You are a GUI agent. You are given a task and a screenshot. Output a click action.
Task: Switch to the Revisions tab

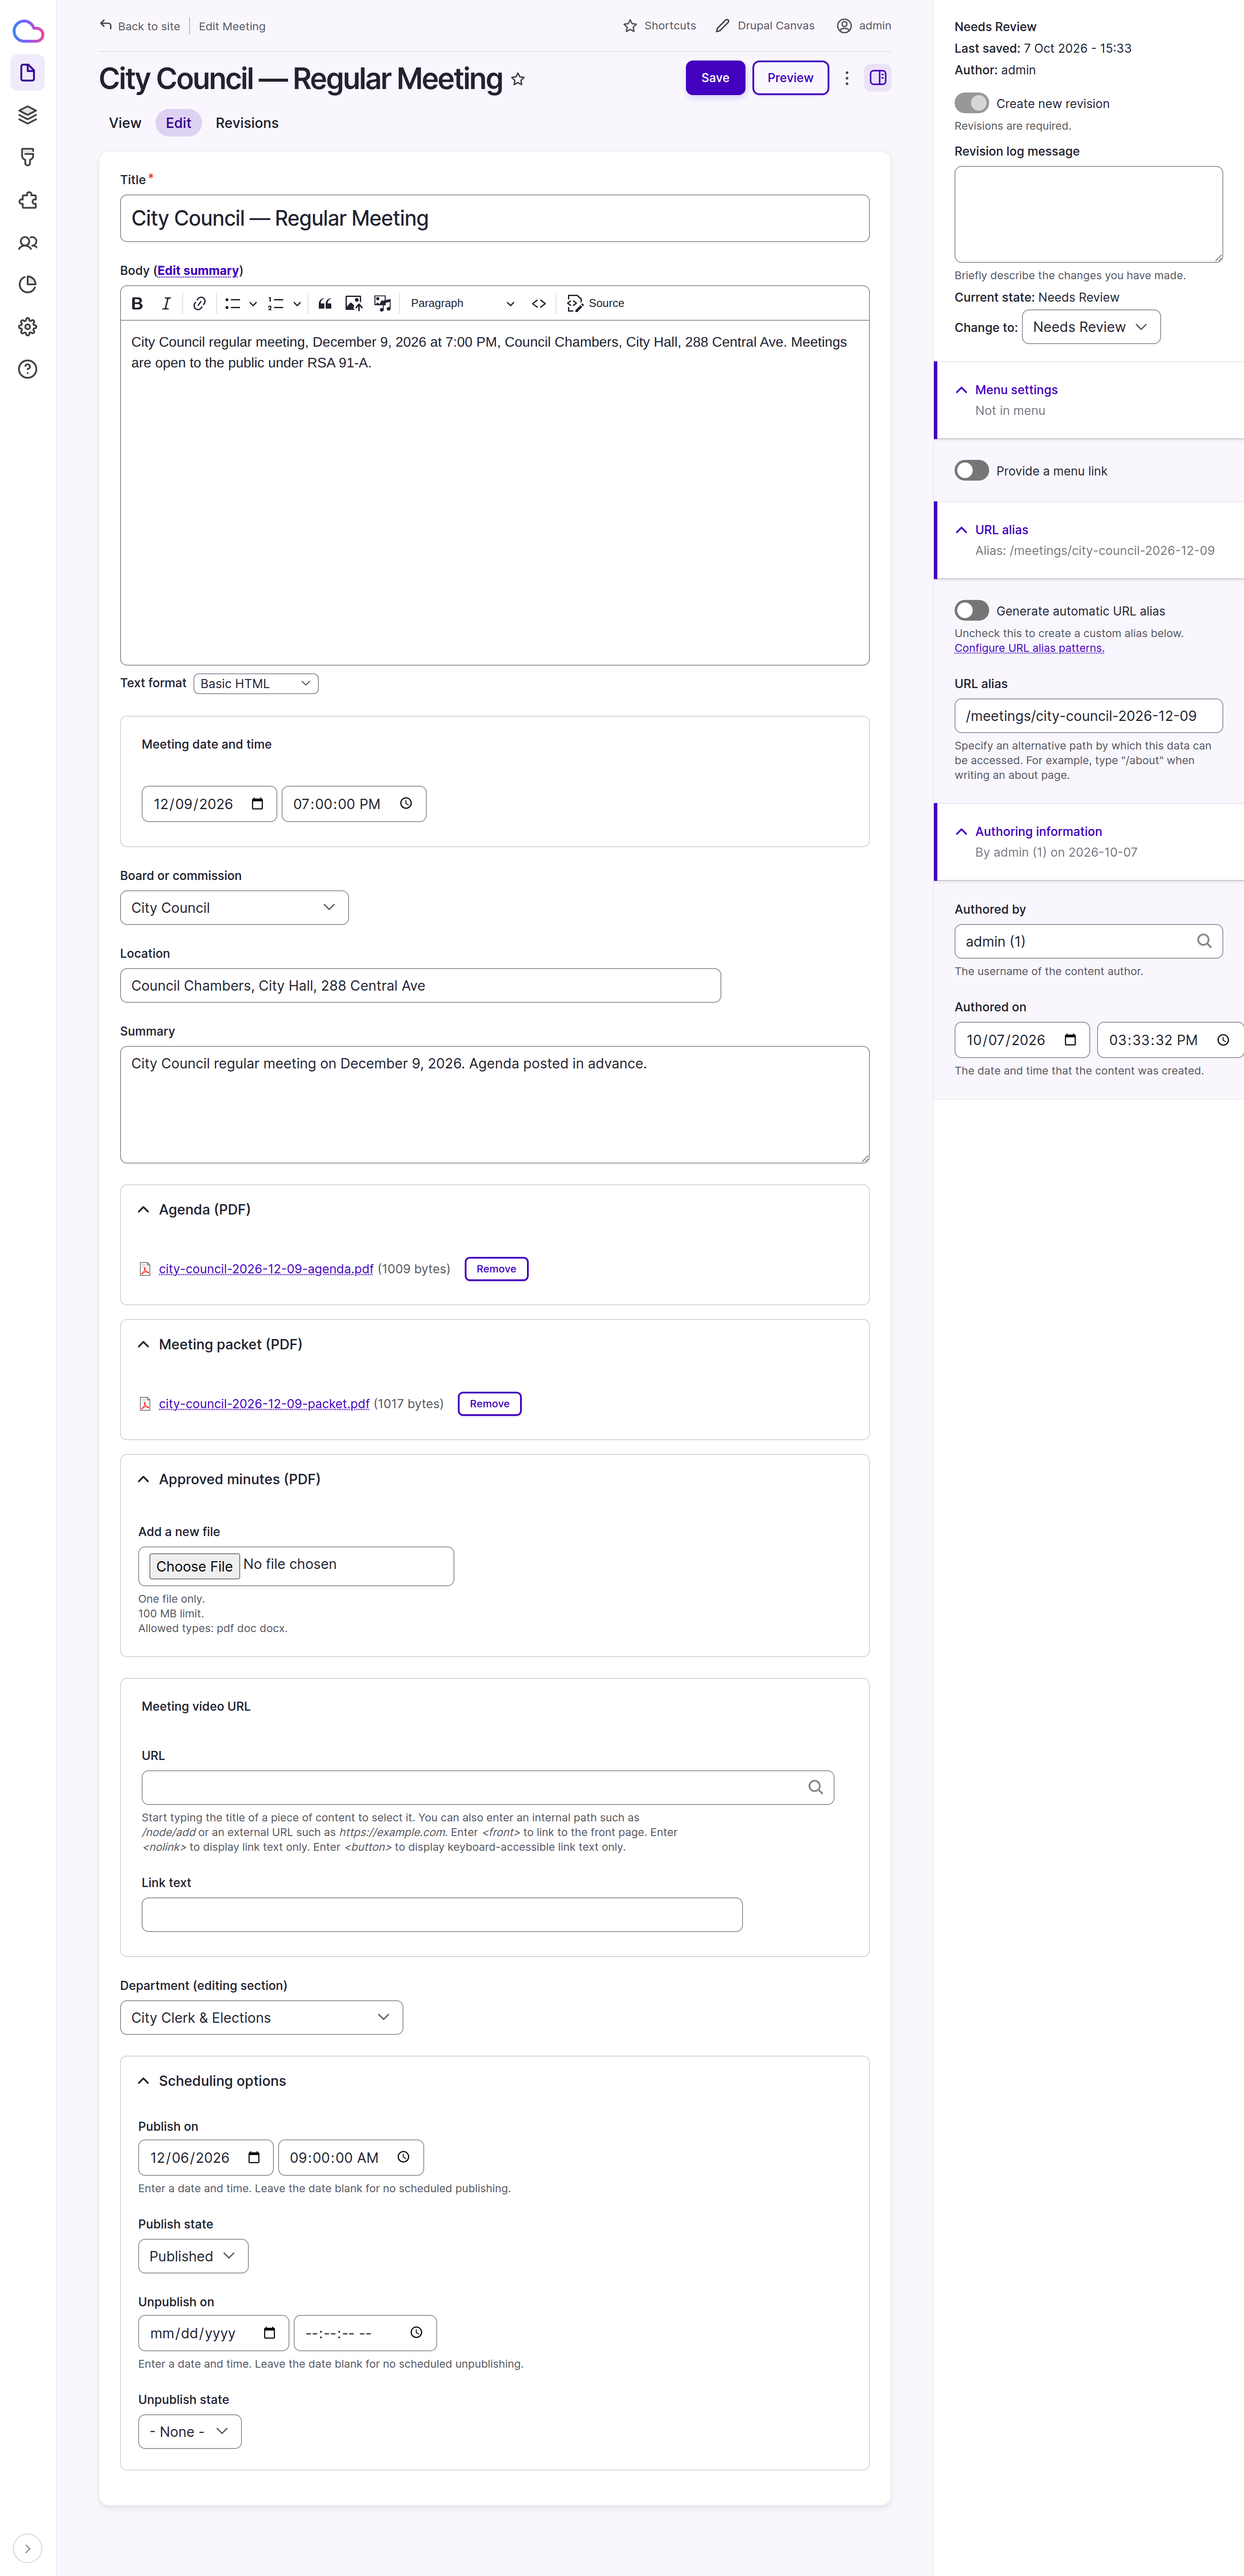point(247,123)
